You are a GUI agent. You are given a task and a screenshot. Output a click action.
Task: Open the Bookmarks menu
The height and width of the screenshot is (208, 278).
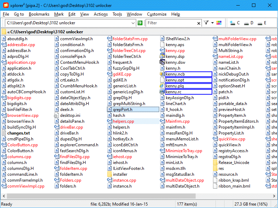39,14
